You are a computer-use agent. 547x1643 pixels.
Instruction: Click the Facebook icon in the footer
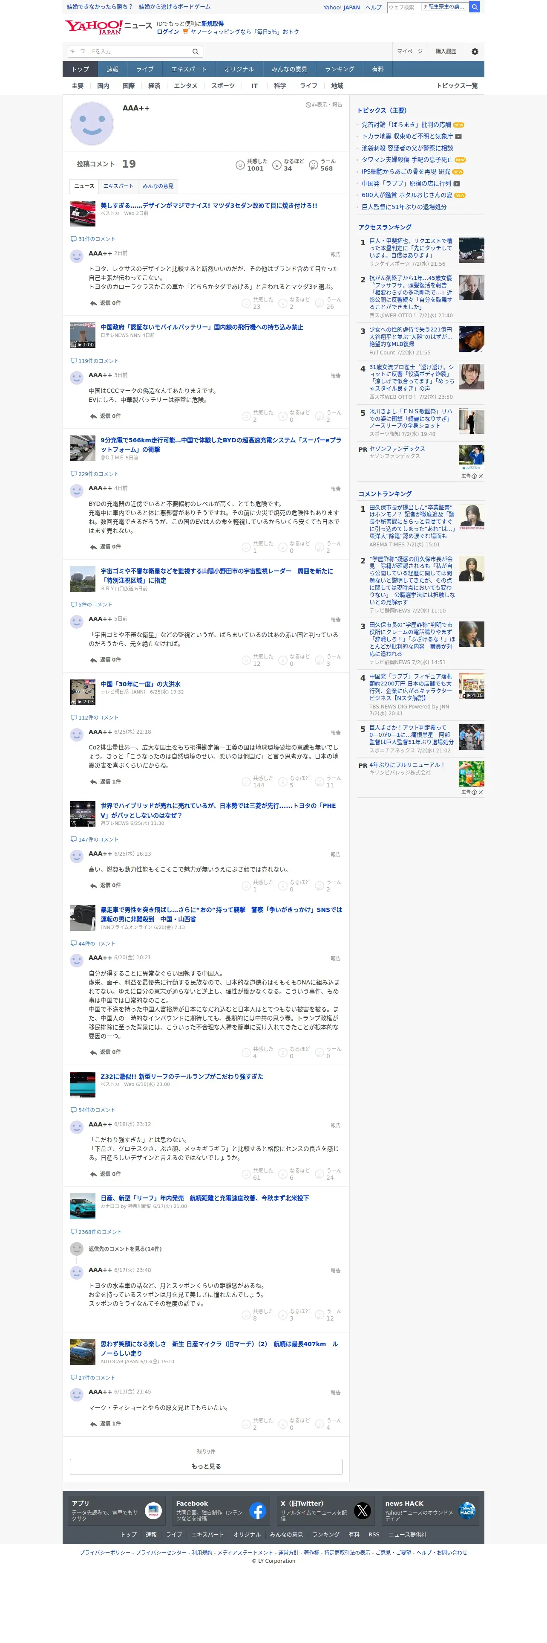pyautogui.click(x=257, y=1511)
